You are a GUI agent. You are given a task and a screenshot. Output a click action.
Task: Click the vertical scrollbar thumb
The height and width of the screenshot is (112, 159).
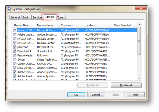pyautogui.click(x=139, y=41)
